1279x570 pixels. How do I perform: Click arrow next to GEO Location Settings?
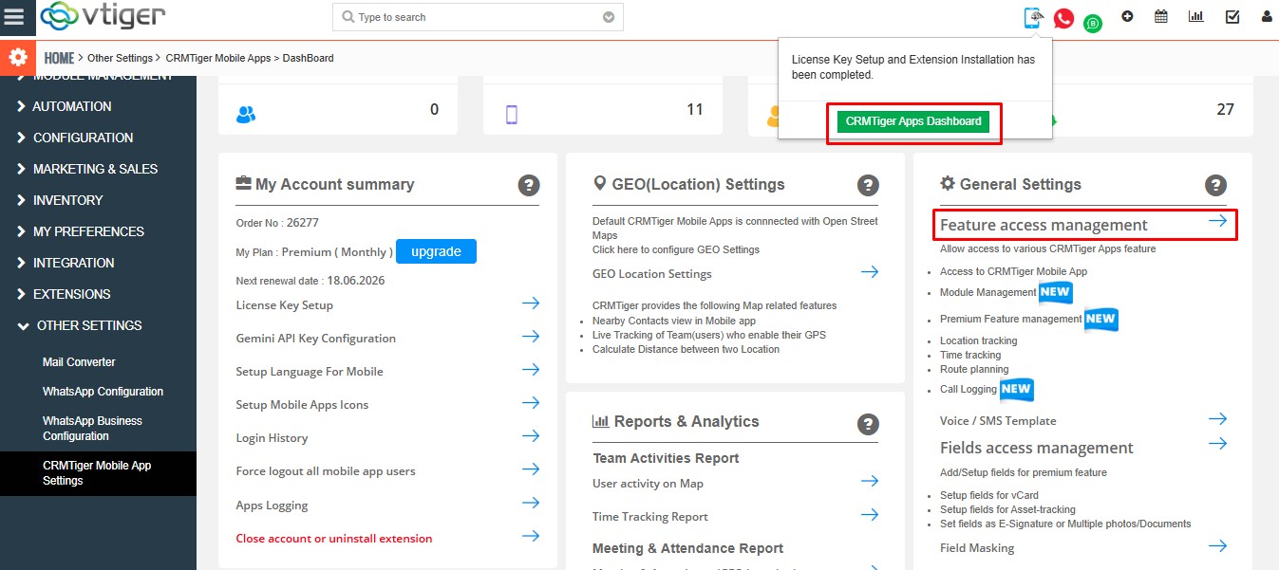870,272
